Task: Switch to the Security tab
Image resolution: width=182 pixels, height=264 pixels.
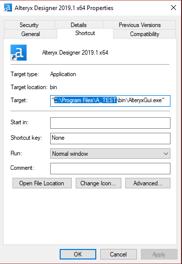Action: pyautogui.click(x=29, y=25)
